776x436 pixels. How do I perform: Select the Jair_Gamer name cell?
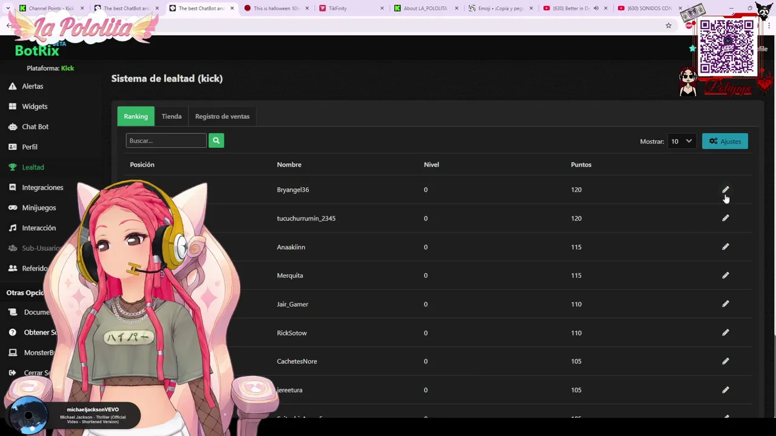(x=292, y=304)
